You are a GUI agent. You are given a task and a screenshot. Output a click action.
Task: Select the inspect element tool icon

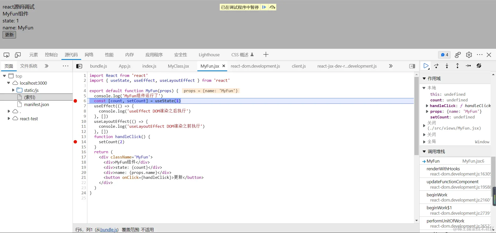coord(6,55)
